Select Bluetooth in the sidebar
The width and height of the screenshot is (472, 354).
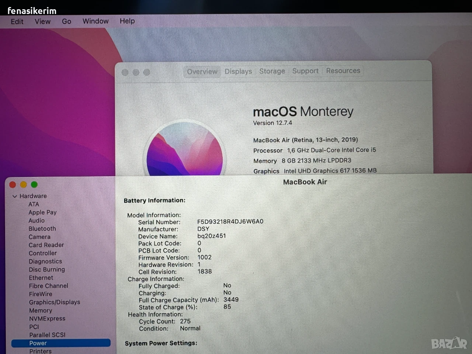(42, 229)
